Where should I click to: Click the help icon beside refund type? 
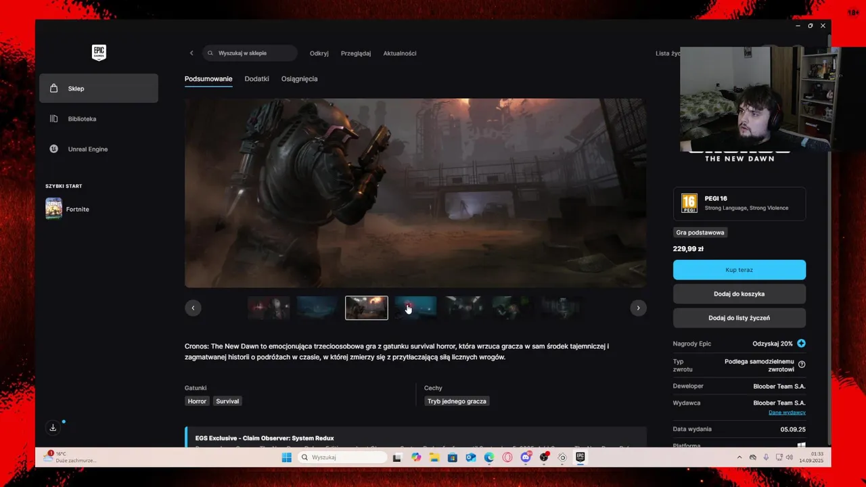pos(802,365)
